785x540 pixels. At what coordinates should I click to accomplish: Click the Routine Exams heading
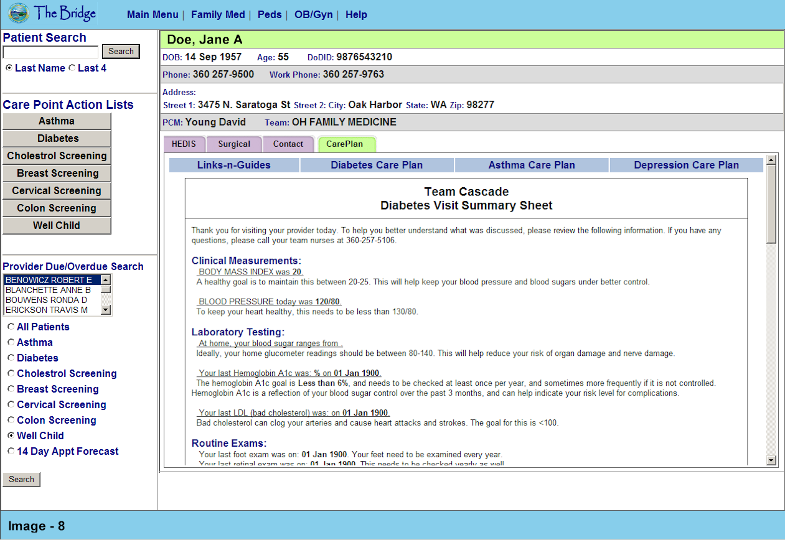point(229,444)
